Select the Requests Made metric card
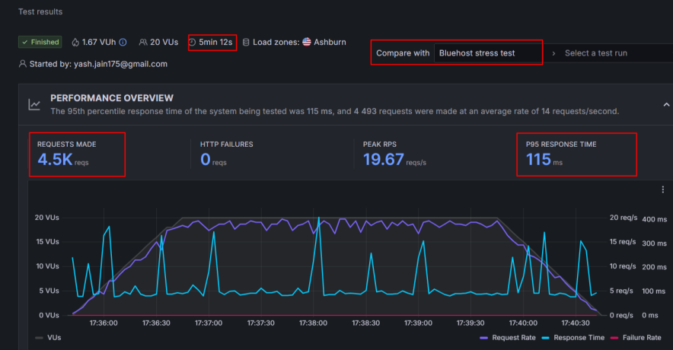This screenshot has height=350, width=673. pyautogui.click(x=77, y=154)
